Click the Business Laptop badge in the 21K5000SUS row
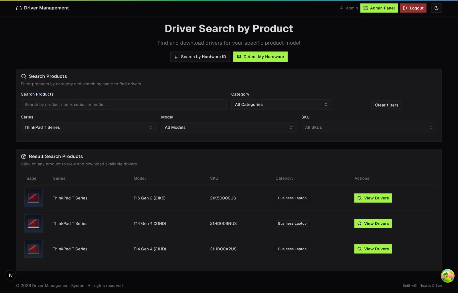This screenshot has height=293, width=458. (292, 198)
